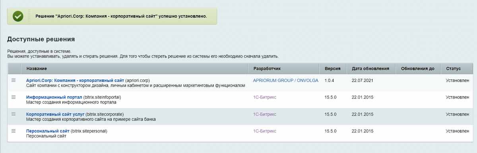The image size is (477, 153).
Task: Open the action menu for Корпоративный сайт услуг
Action: pyautogui.click(x=14, y=114)
